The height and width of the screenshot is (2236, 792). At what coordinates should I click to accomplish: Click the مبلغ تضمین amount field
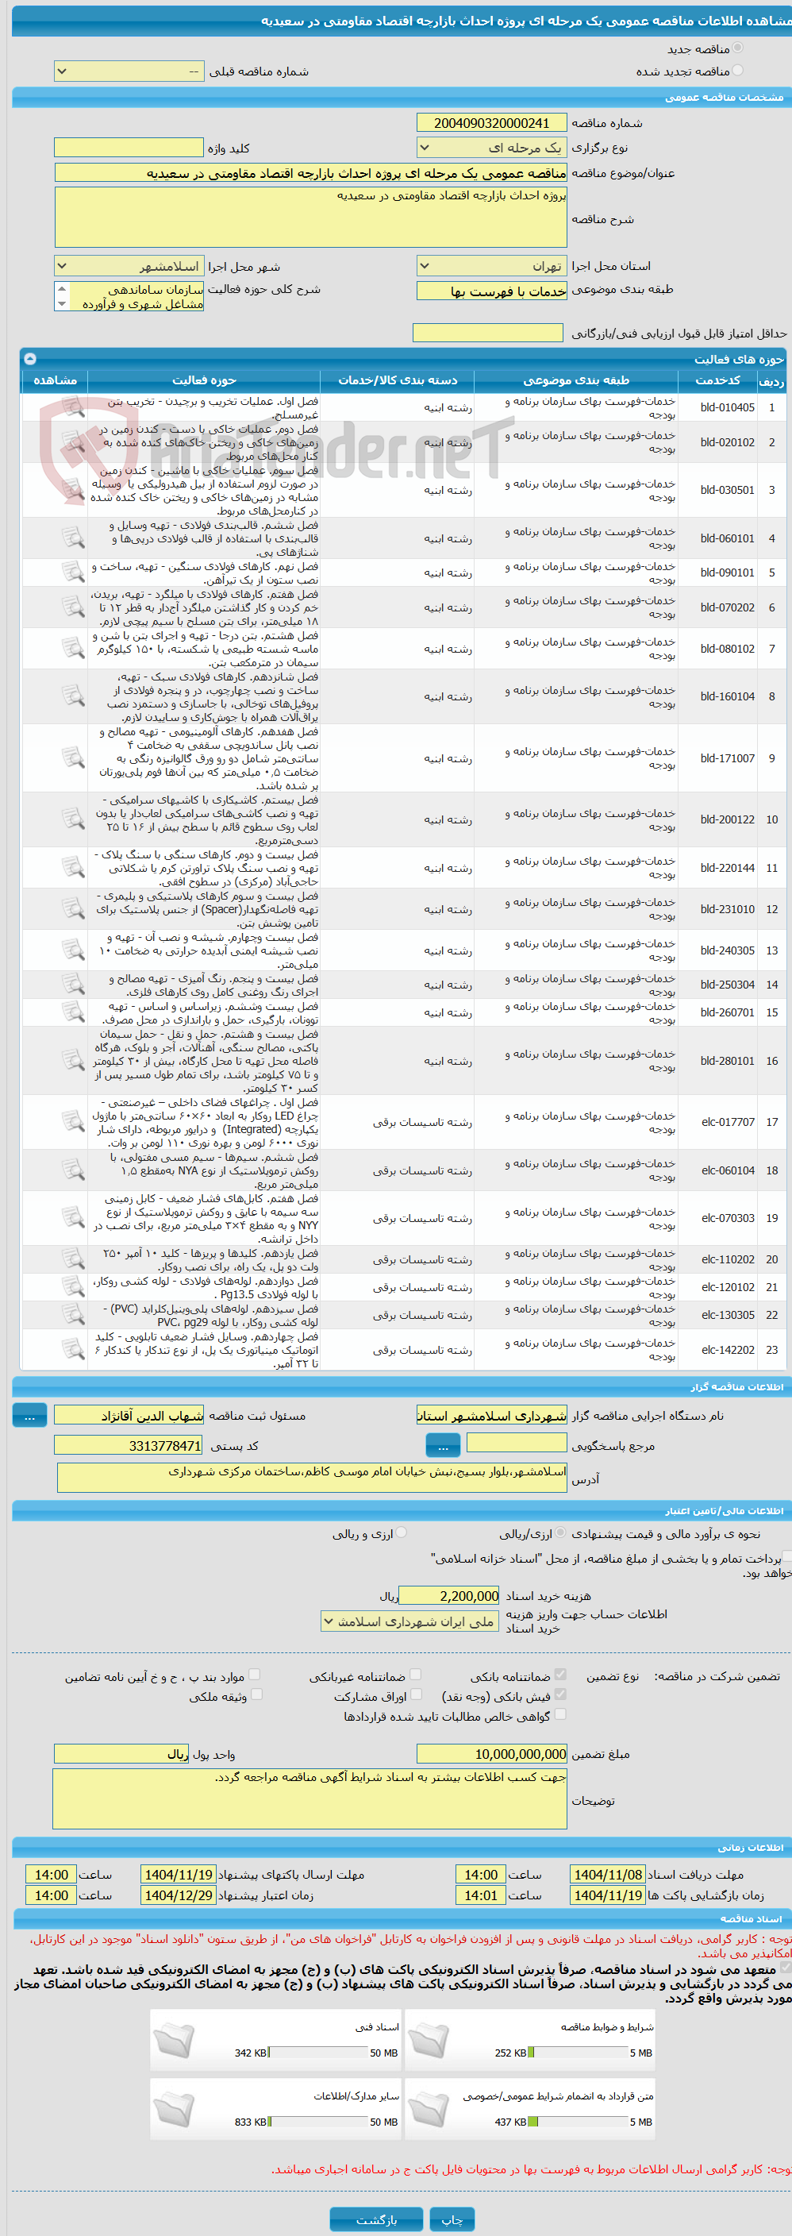(492, 1753)
